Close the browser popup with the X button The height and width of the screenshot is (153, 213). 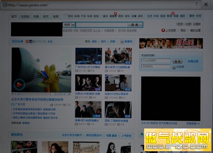pos(206,5)
